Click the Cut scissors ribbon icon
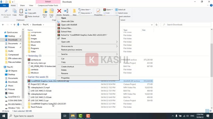This screenshot has width=213, height=119. pos(26,10)
